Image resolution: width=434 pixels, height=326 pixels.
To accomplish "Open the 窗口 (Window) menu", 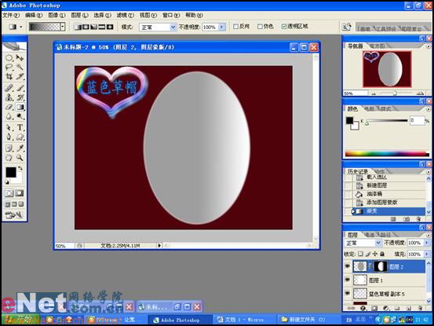I will click(x=171, y=15).
